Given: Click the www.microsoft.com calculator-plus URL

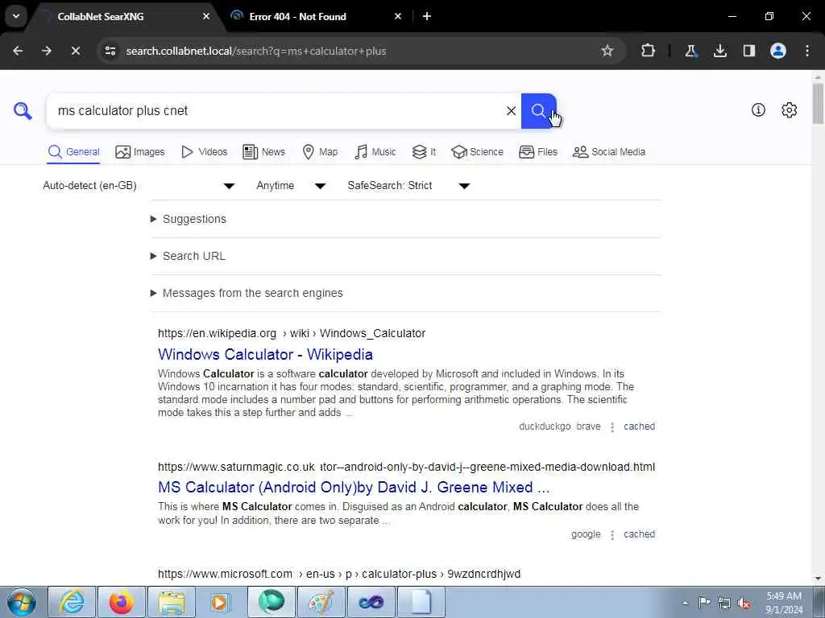Looking at the screenshot, I should point(339,574).
